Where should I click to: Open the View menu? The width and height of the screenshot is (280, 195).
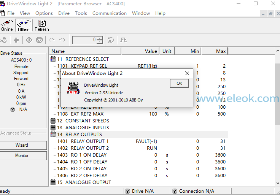25,13
